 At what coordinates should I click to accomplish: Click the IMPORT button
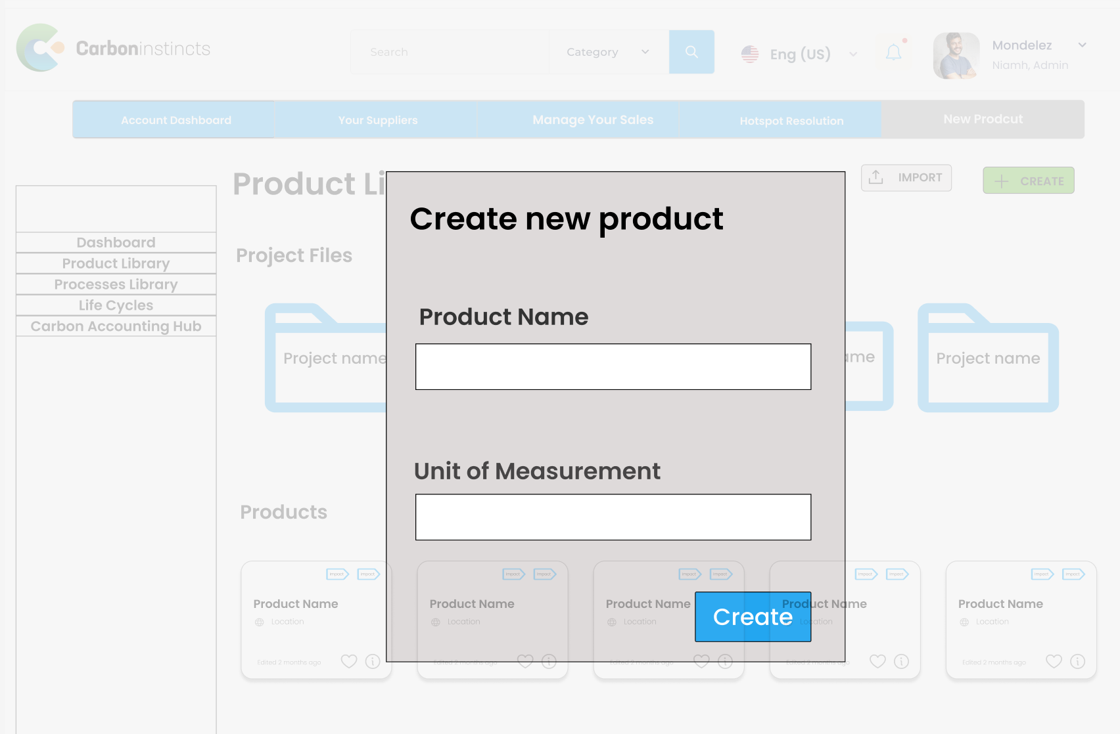(906, 177)
